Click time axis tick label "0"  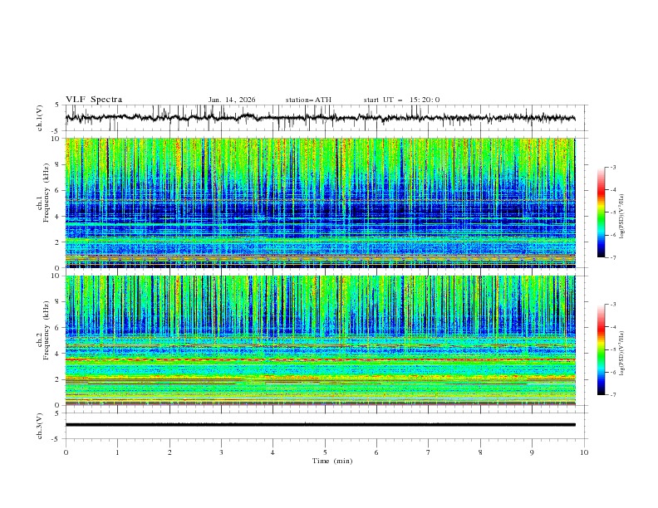click(x=66, y=452)
